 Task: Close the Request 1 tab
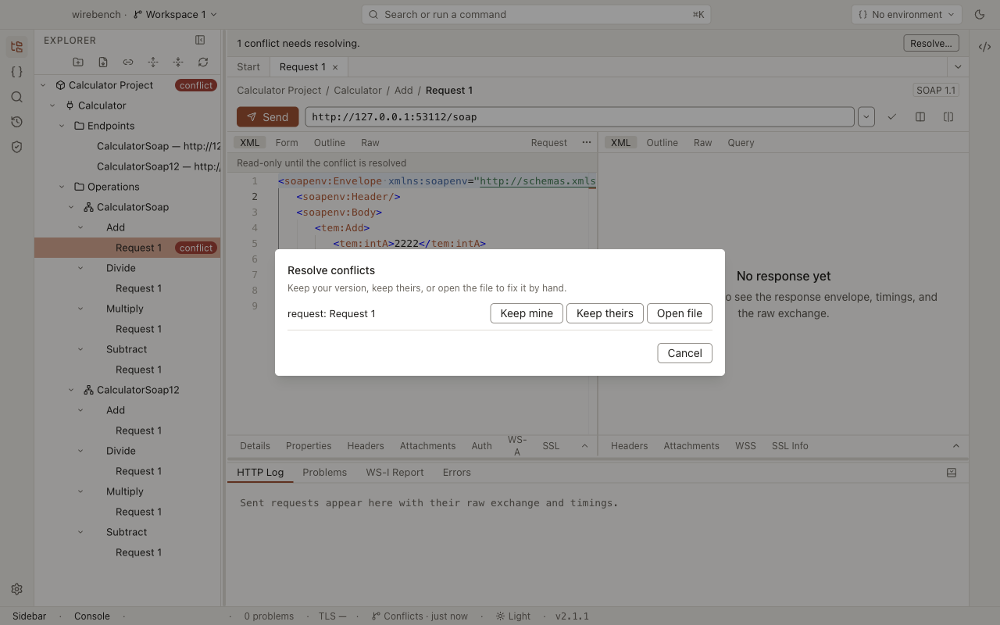point(335,67)
